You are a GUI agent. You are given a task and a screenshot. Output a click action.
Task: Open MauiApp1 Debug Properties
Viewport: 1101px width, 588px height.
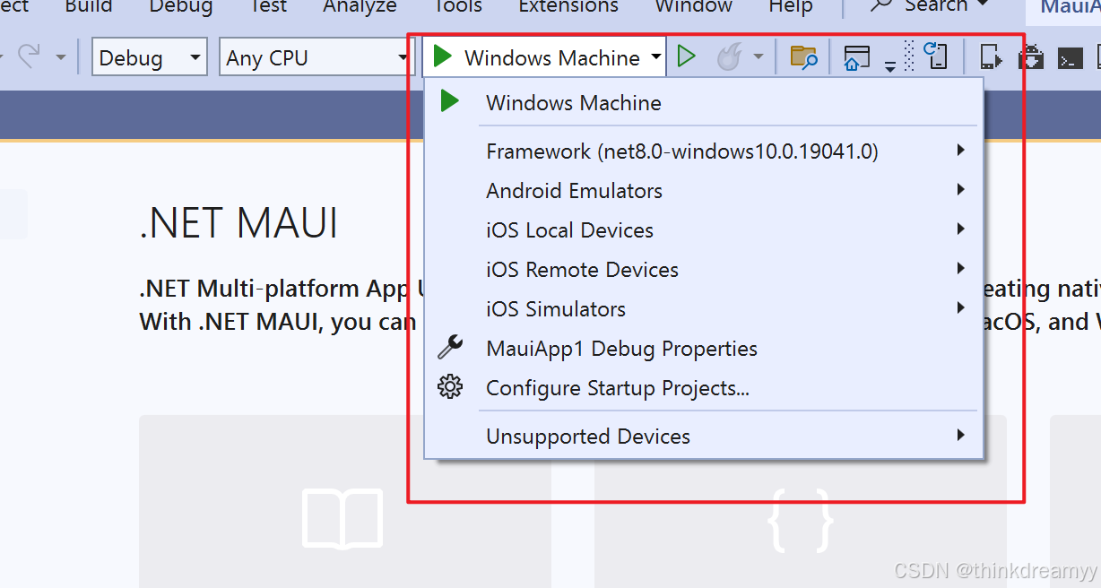click(704, 348)
